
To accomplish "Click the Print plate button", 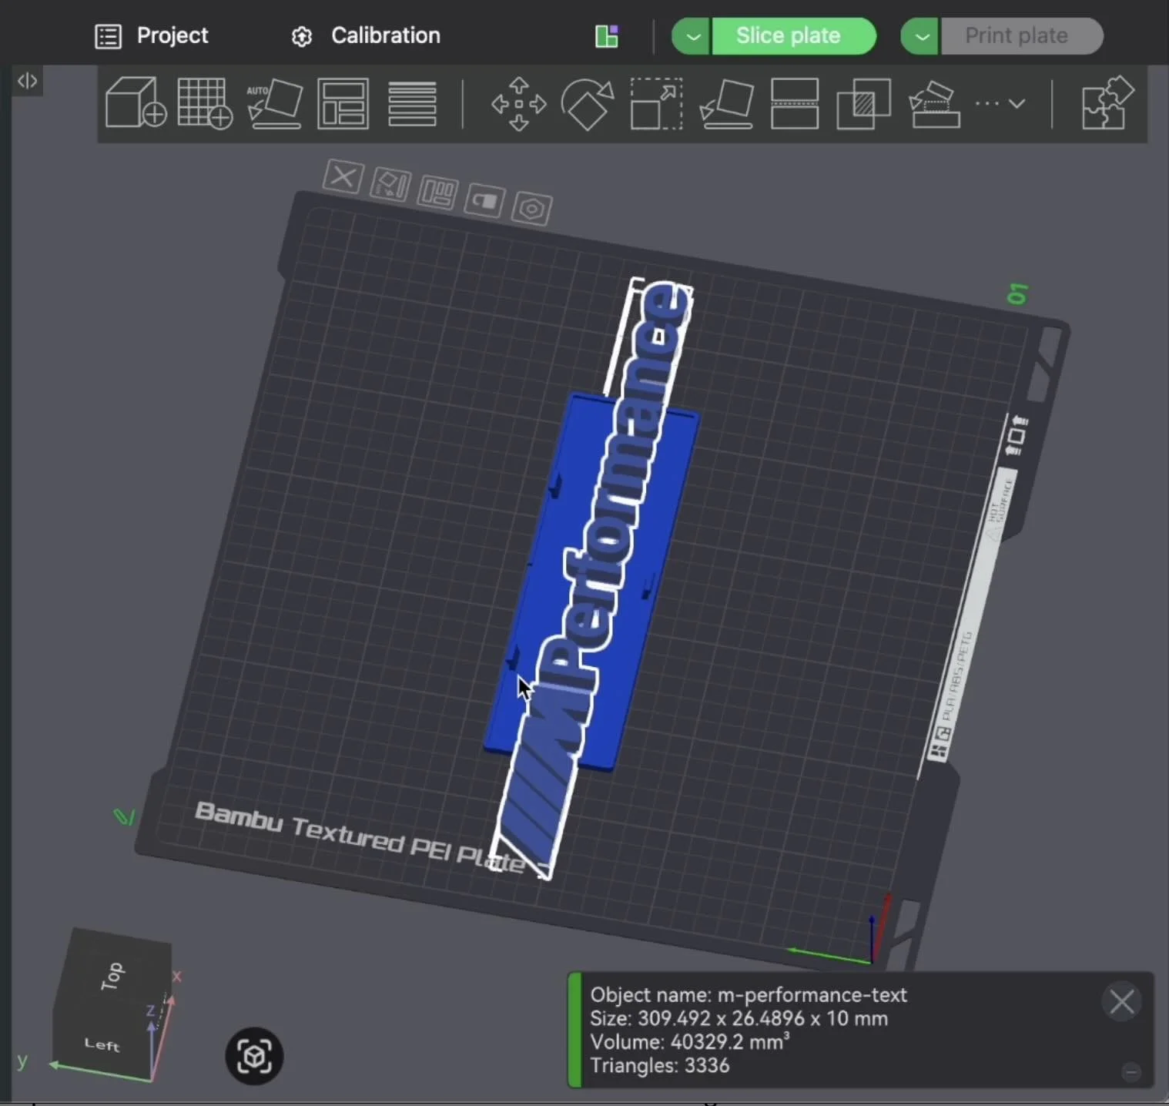I will tap(1021, 36).
